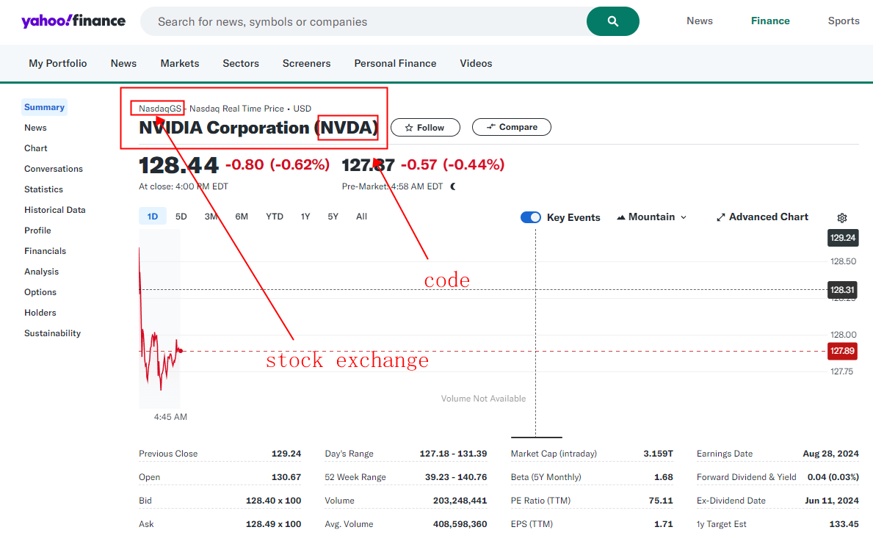Toggle Key Events switch off

coord(530,217)
